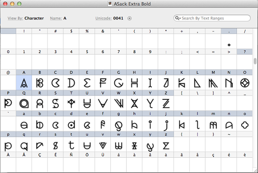This screenshot has height=173, width=258.
Task: Select the uppercase N glyph
Action: click(x=229, y=83)
